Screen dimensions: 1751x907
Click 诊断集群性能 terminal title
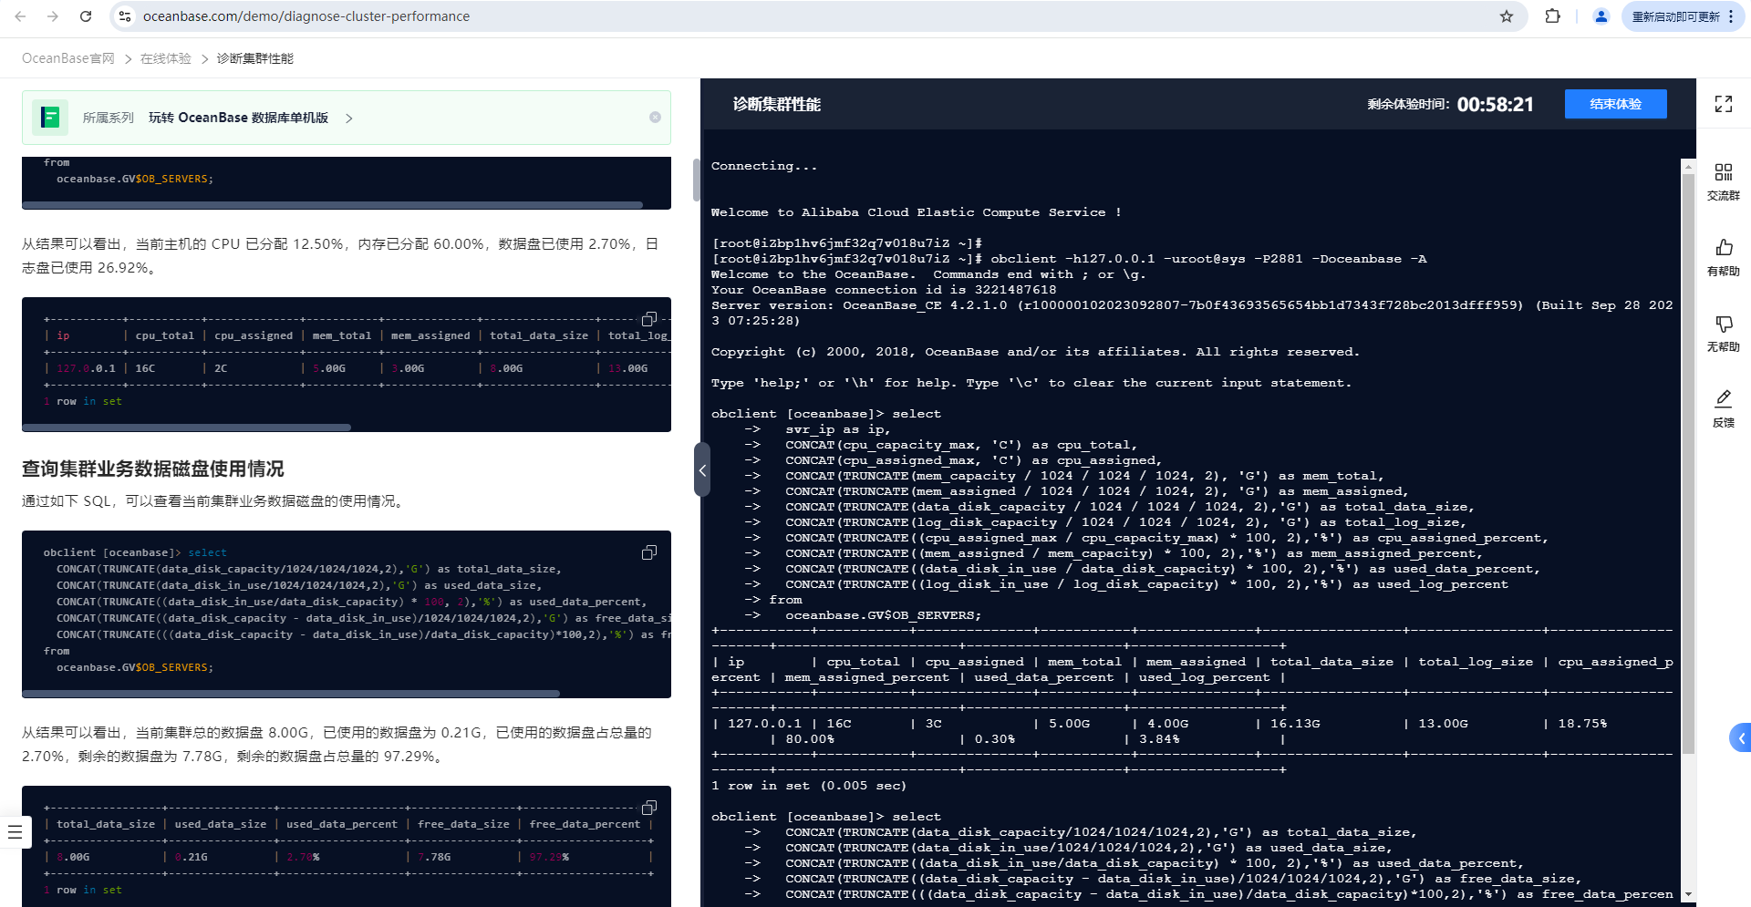(777, 104)
